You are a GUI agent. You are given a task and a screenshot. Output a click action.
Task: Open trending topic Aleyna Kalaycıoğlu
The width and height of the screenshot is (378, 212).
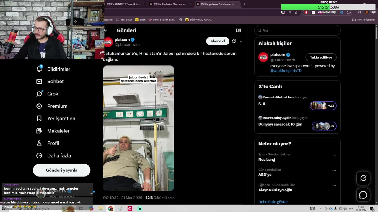275,190
